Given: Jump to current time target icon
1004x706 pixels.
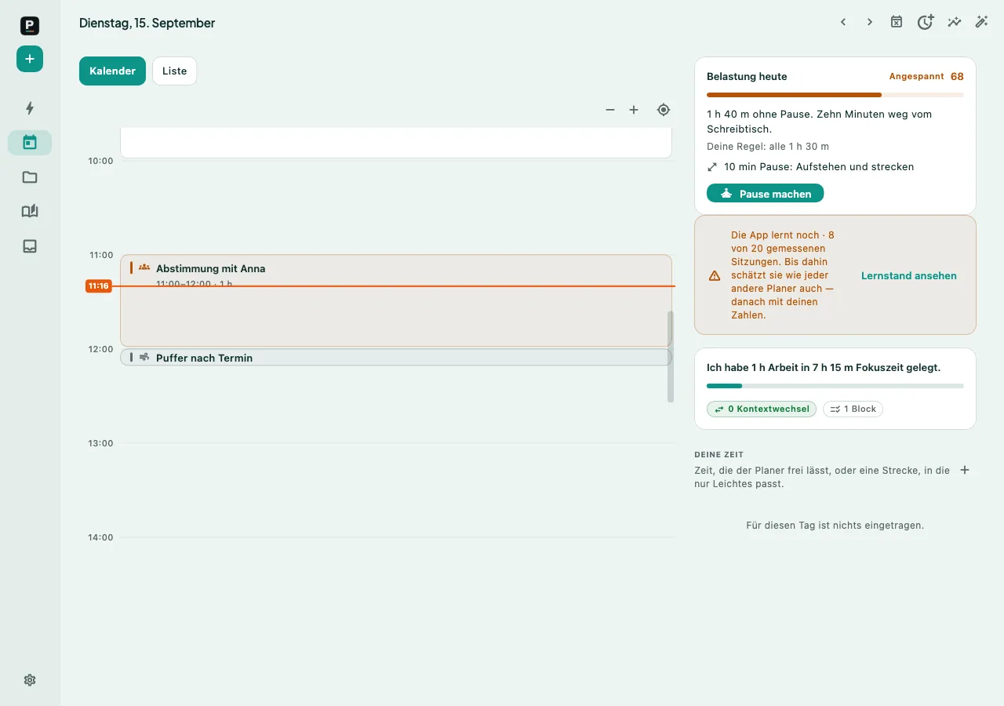Looking at the screenshot, I should click(664, 110).
